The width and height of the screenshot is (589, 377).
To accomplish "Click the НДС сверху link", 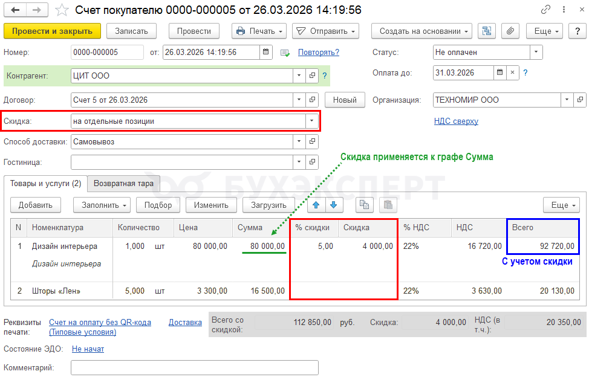I will click(456, 121).
